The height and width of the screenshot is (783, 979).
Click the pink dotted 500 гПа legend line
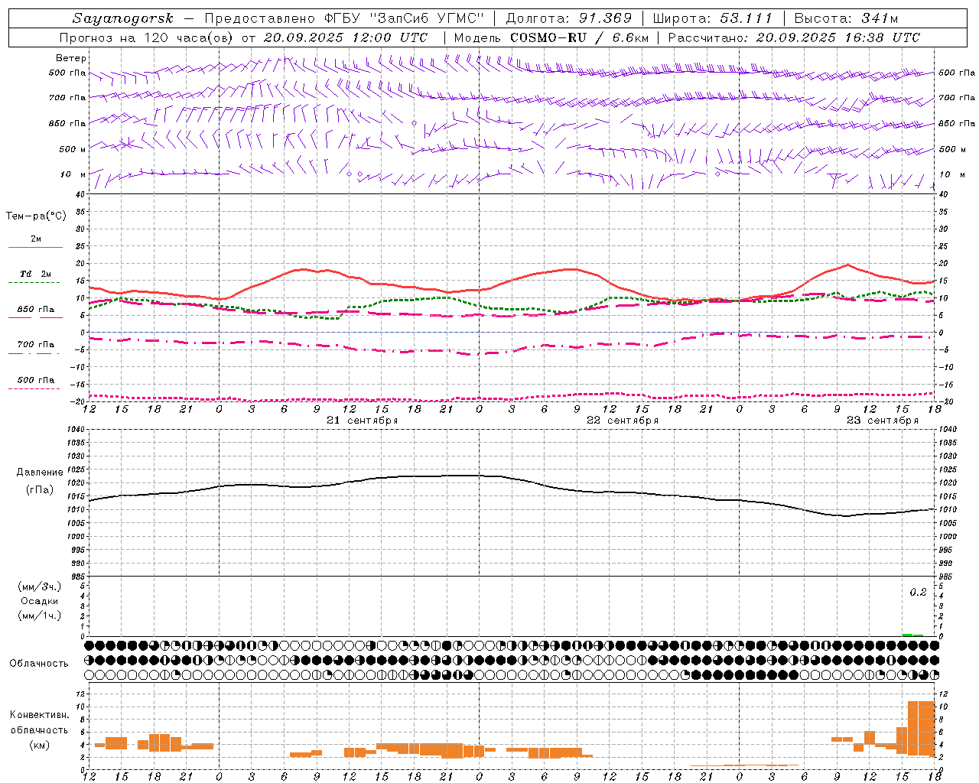(34, 388)
